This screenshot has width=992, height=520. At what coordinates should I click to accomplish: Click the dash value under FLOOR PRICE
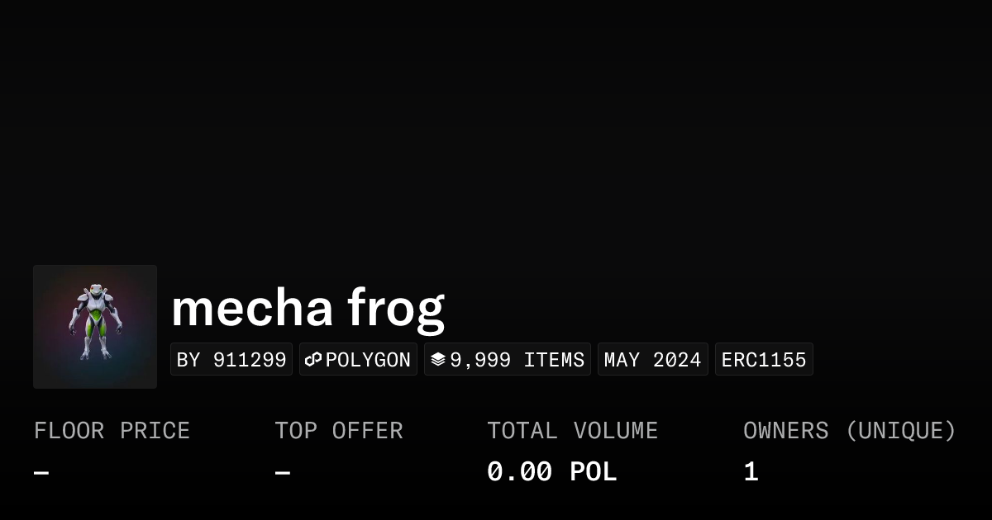click(x=41, y=473)
